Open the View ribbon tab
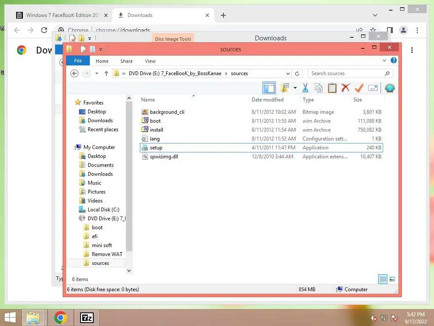Viewport: 434px width, 326px height. point(150,61)
